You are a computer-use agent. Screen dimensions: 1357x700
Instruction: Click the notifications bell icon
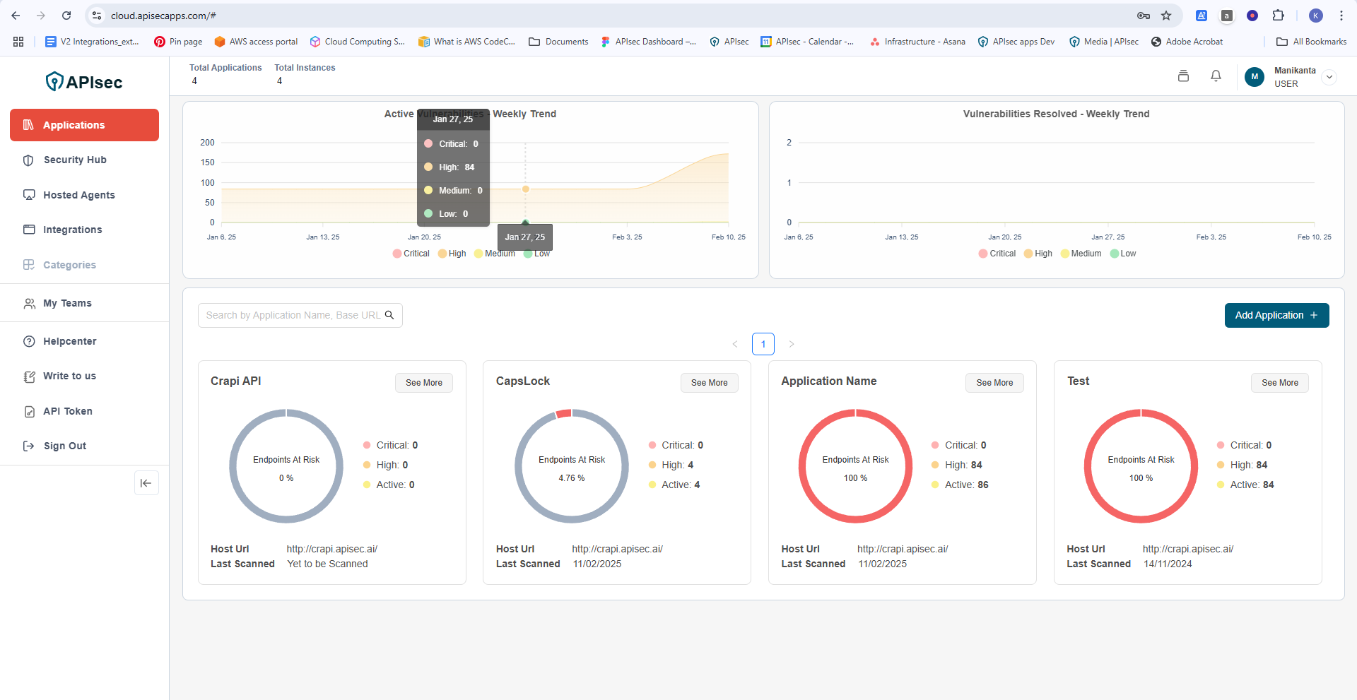pyautogui.click(x=1216, y=76)
